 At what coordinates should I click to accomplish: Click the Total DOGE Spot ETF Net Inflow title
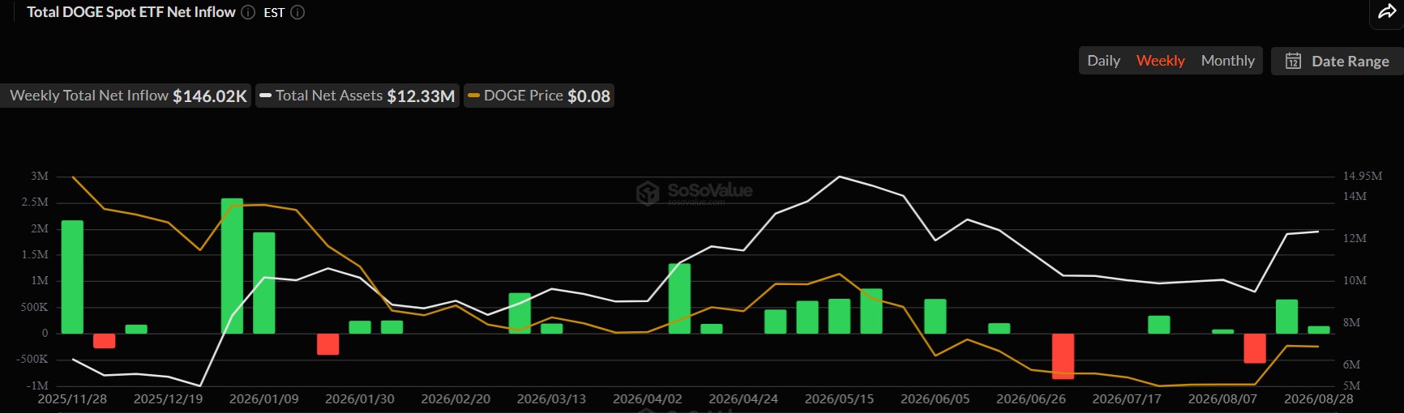click(131, 12)
